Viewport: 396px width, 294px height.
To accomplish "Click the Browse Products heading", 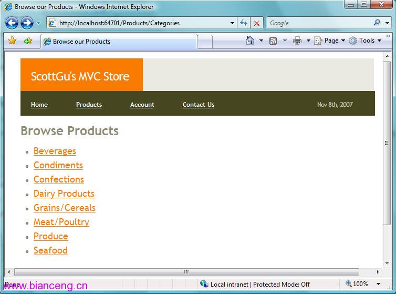I will (69, 131).
